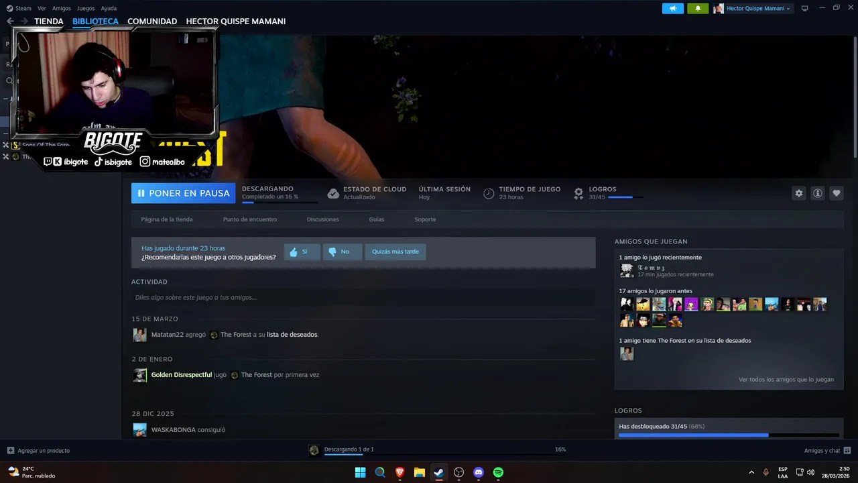Open File Explorer from taskbar
Image resolution: width=858 pixels, height=483 pixels.
[x=419, y=472]
